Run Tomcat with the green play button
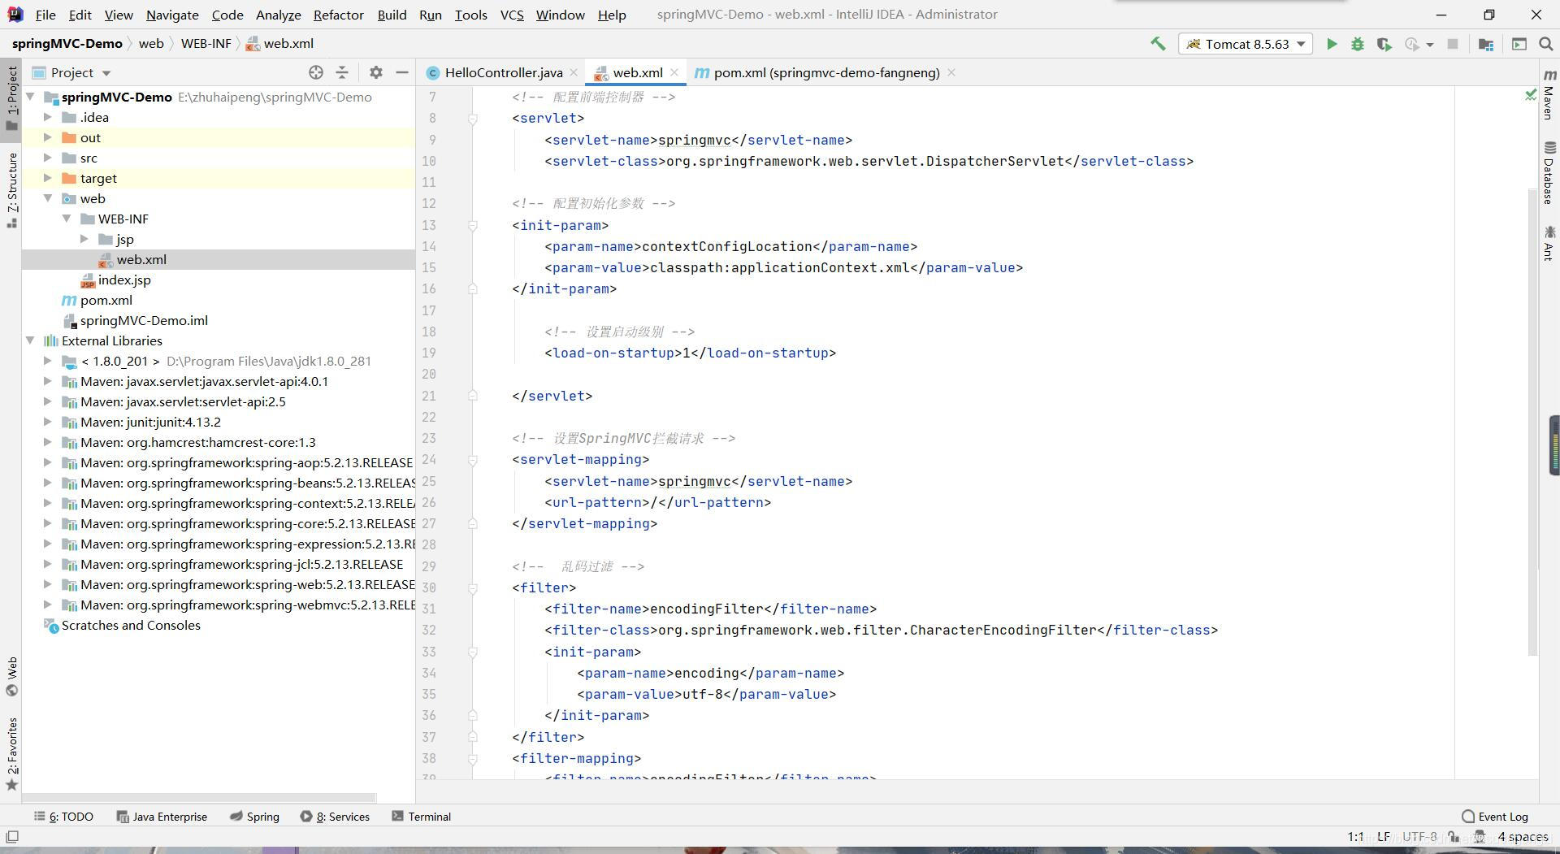Viewport: 1560px width, 854px height. tap(1332, 44)
